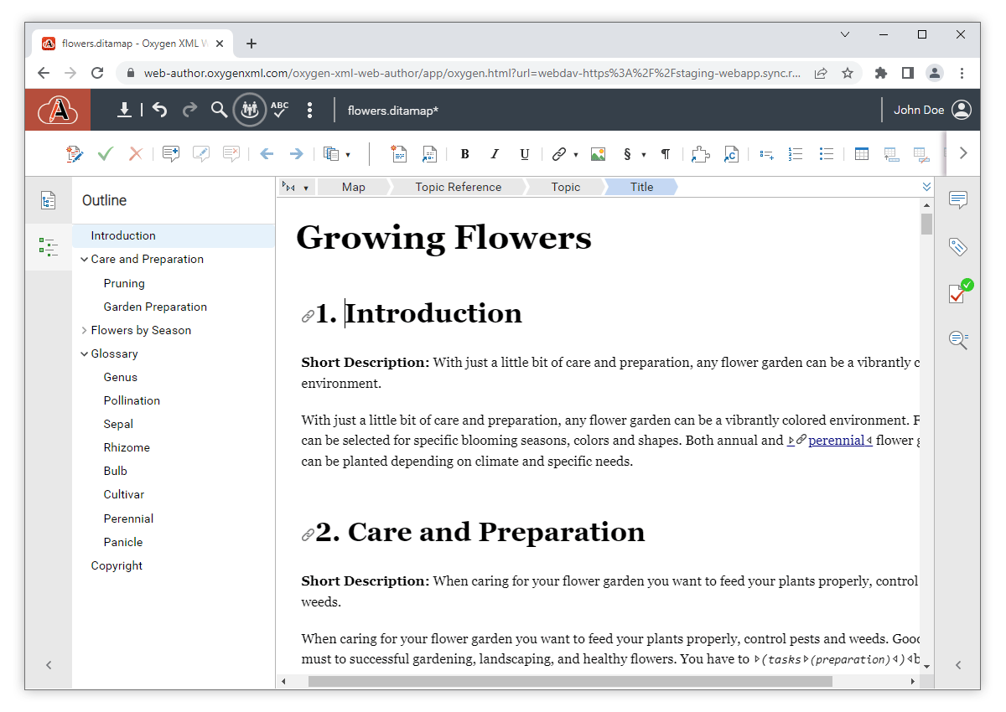Click the reusable component puzzle icon
The height and width of the screenshot is (712, 1006).
click(x=701, y=154)
